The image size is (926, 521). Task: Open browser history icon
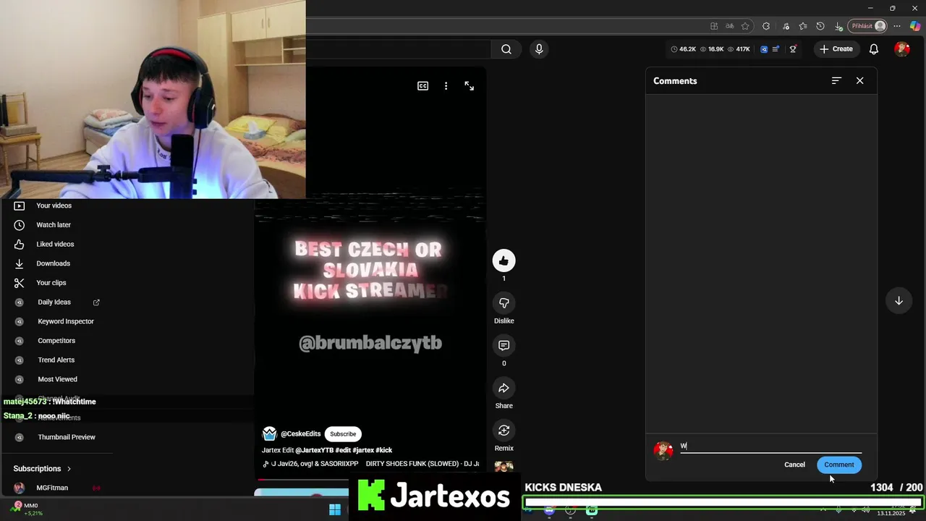(x=820, y=26)
